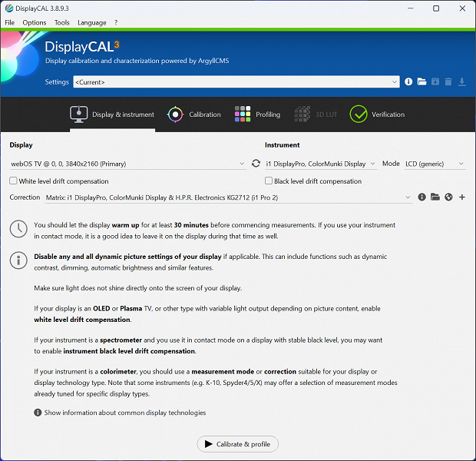
Task: Click the DisplayCAL title bar app icon
Action: coord(9,8)
